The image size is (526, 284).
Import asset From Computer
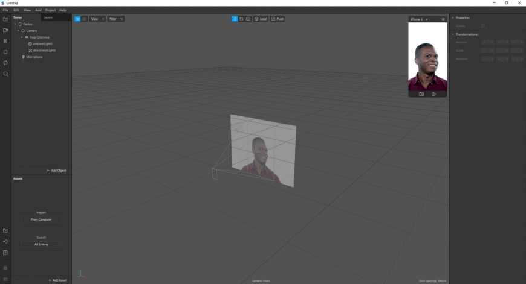pyautogui.click(x=41, y=219)
